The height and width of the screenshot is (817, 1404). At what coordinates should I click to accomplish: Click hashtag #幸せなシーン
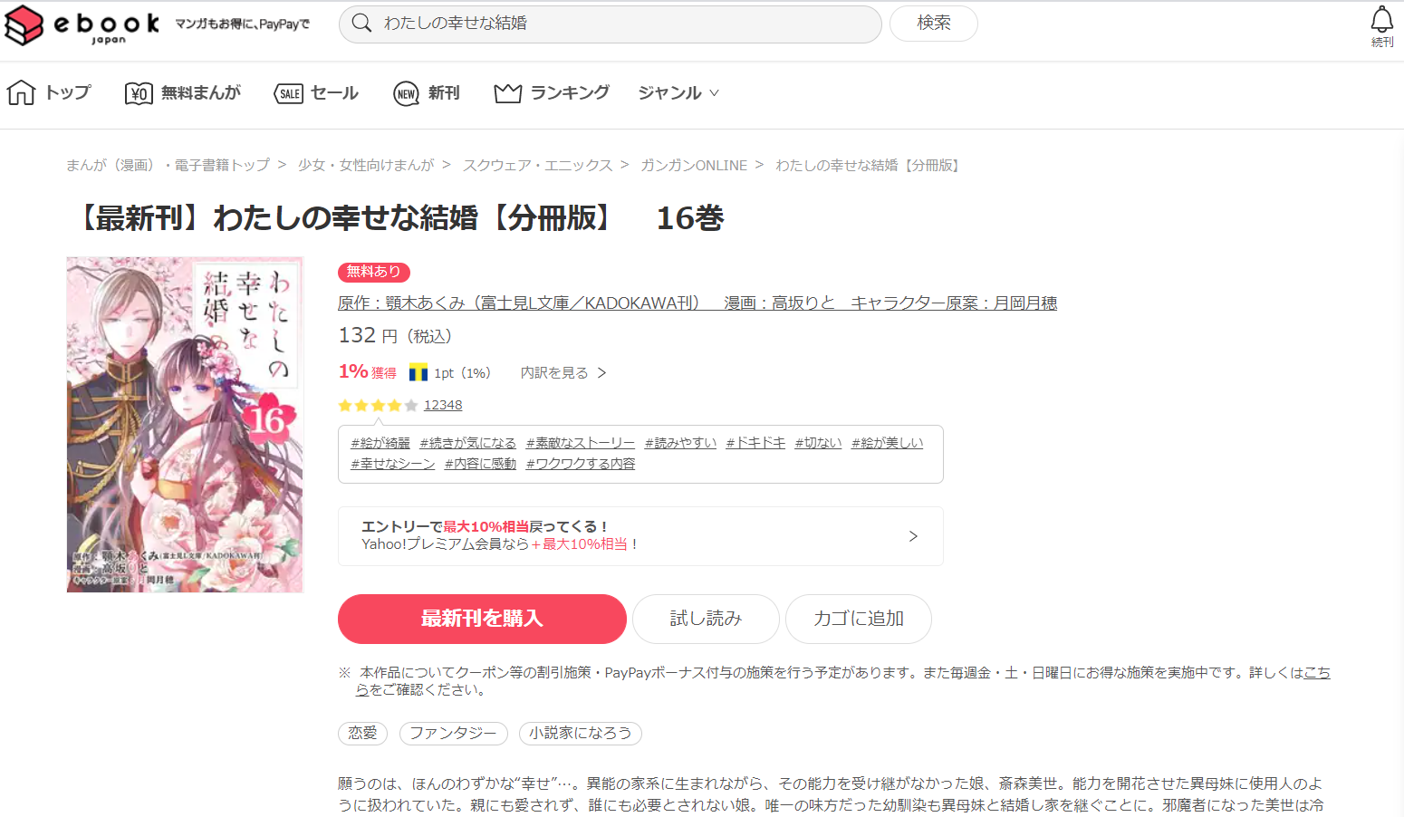click(393, 464)
